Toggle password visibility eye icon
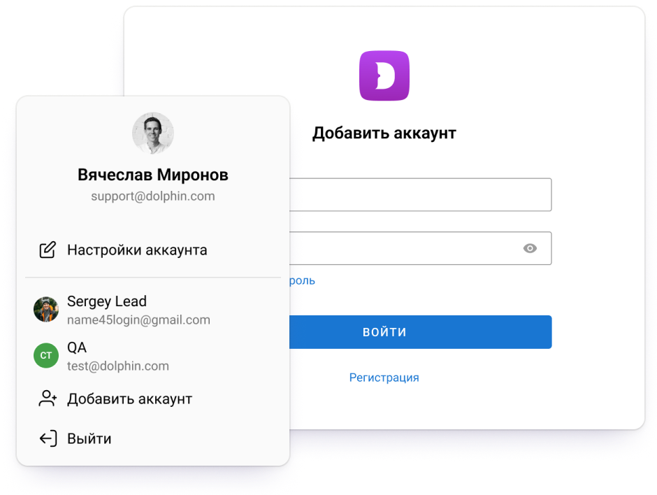 tap(530, 248)
